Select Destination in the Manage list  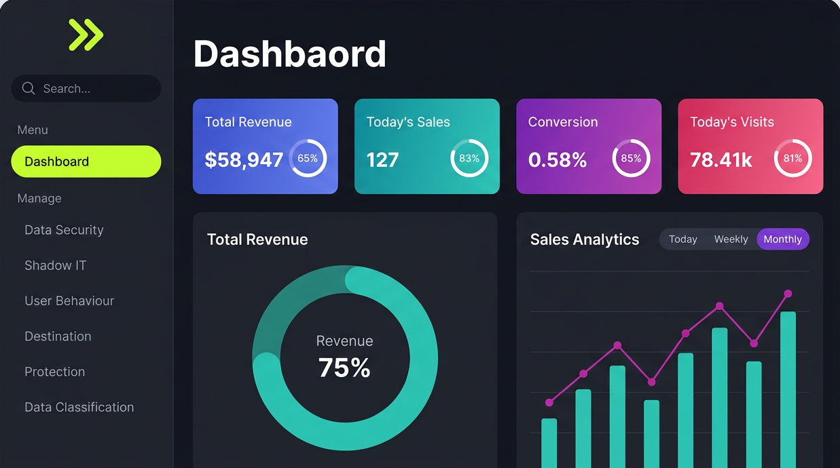[x=58, y=336]
